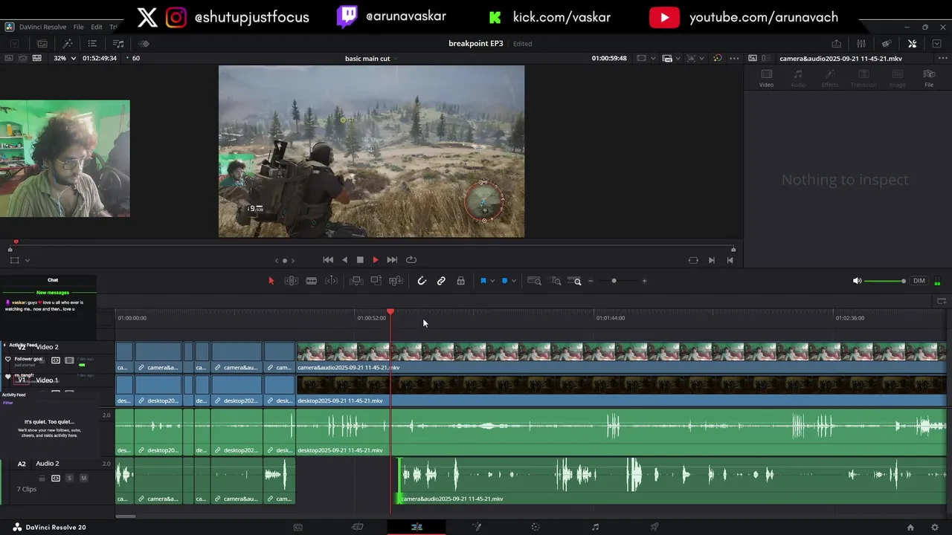This screenshot has width=952, height=535.
Task: Adjust the timeline zoom slider handle
Action: (614, 281)
